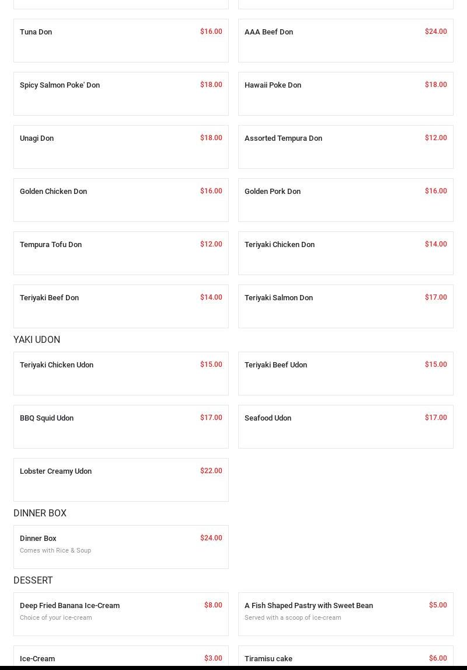The image size is (467, 670).
Task: Select Deep Fried Banana Ice-Cream dessert
Action: tap(121, 614)
